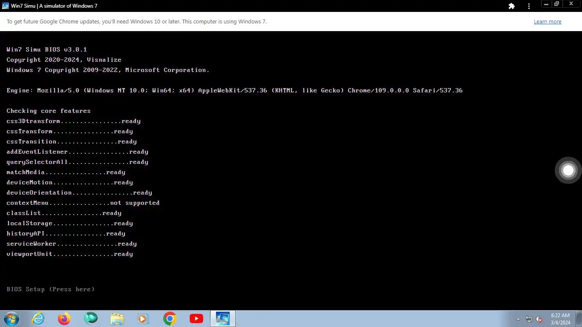Viewport: 582px width, 327px height.
Task: Close the Win7 Simu window
Action: click(571, 4)
